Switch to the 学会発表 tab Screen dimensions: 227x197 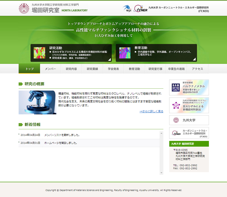pos(113,69)
